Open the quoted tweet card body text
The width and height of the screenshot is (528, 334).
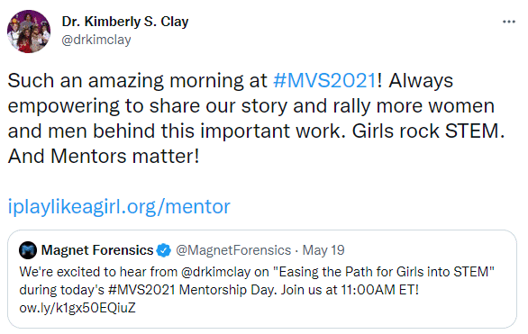point(257,290)
